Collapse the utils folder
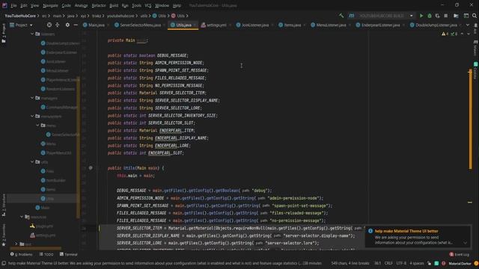The image size is (479, 269). 32,162
